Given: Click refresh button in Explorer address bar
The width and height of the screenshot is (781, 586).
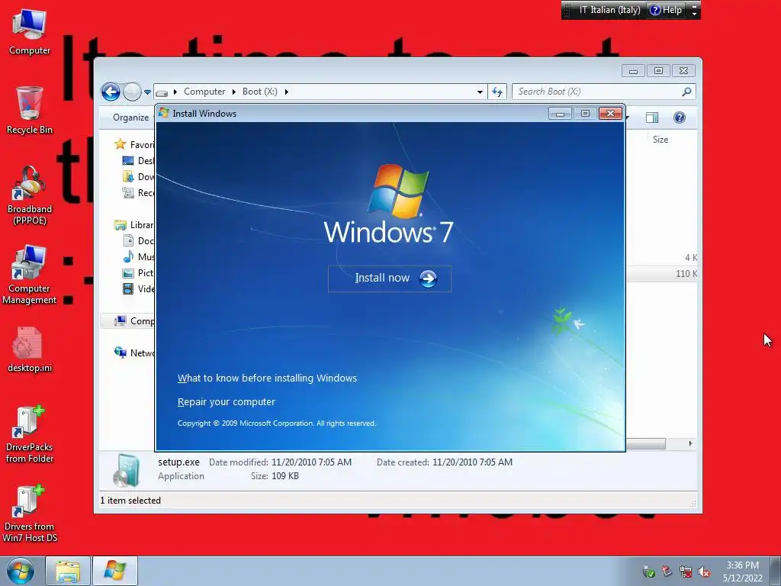Looking at the screenshot, I should pos(497,92).
